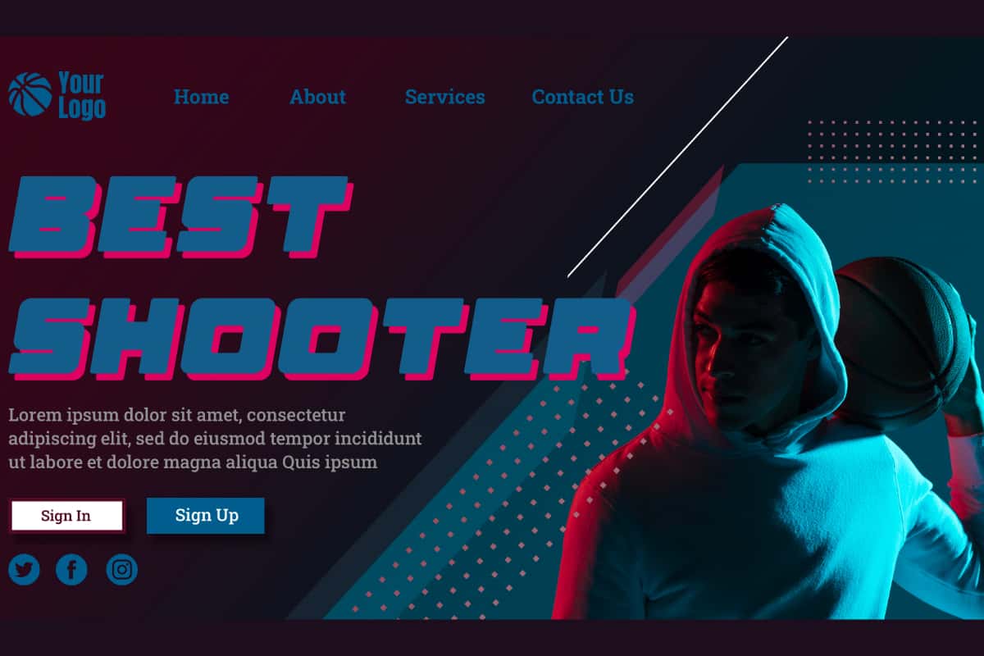Click the white diagonal line

point(677,157)
